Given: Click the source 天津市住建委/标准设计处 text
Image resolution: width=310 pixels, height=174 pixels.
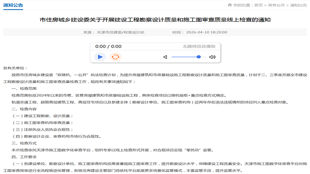Looking at the screenshot, I should click(121, 32).
